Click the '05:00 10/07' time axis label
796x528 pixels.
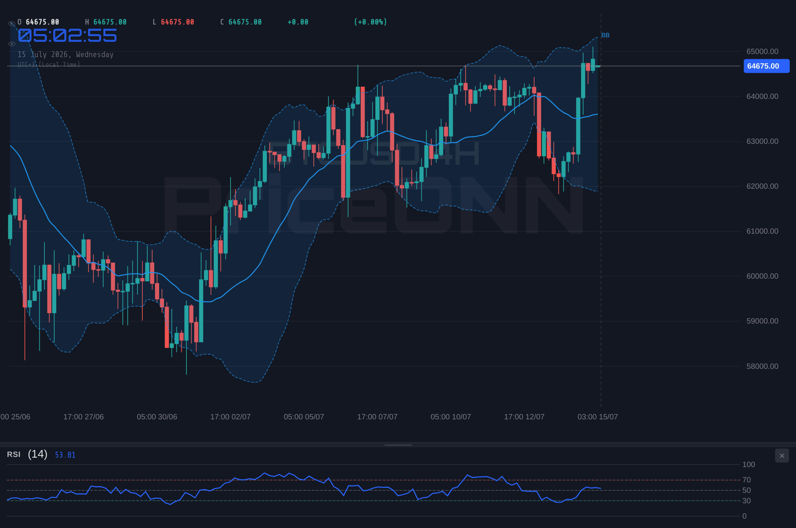451,417
